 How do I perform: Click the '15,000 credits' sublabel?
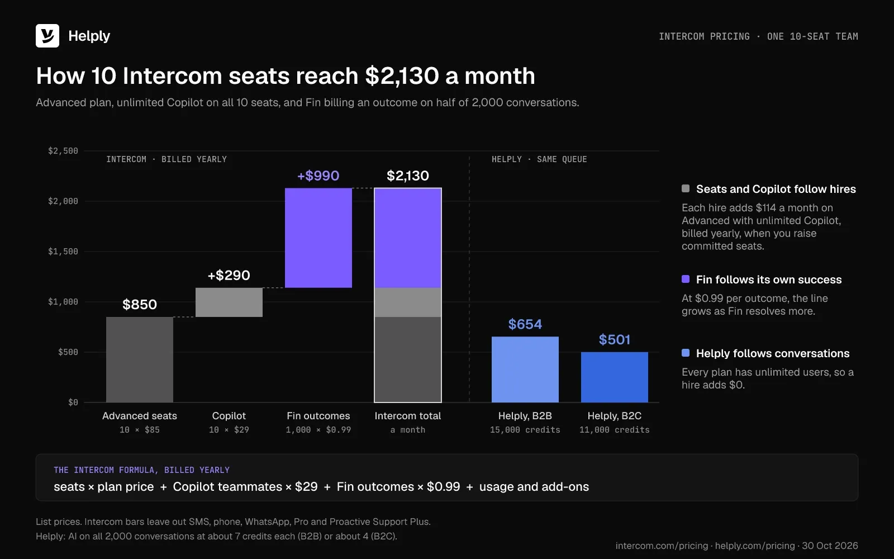tap(525, 430)
